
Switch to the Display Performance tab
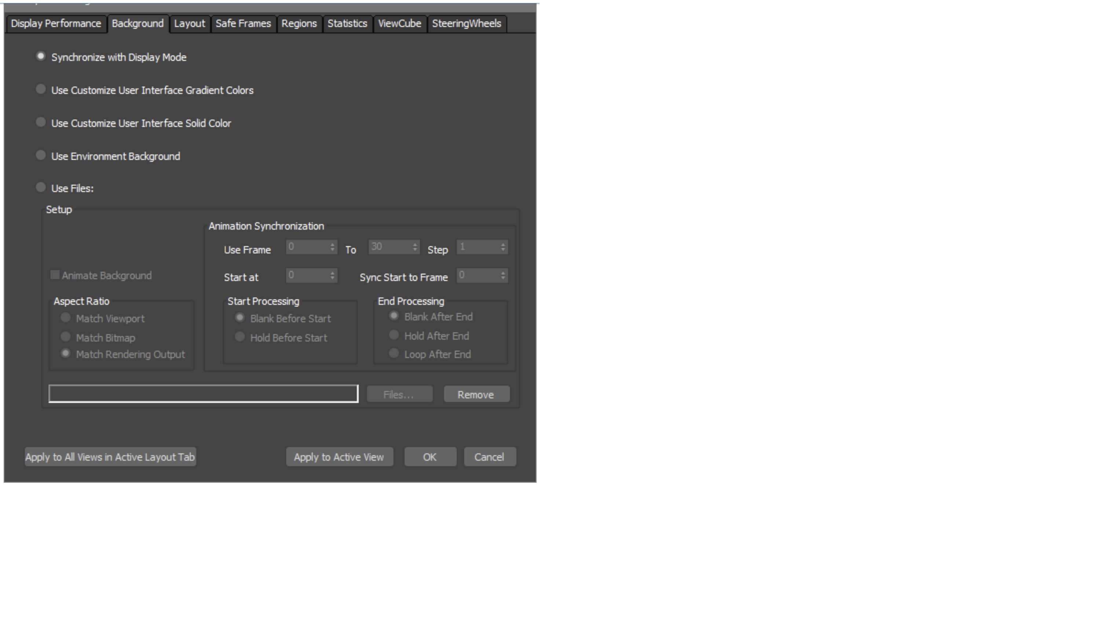tap(55, 23)
